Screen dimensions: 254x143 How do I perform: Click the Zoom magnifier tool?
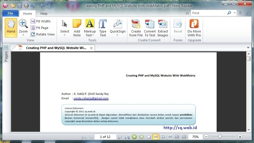point(23,24)
